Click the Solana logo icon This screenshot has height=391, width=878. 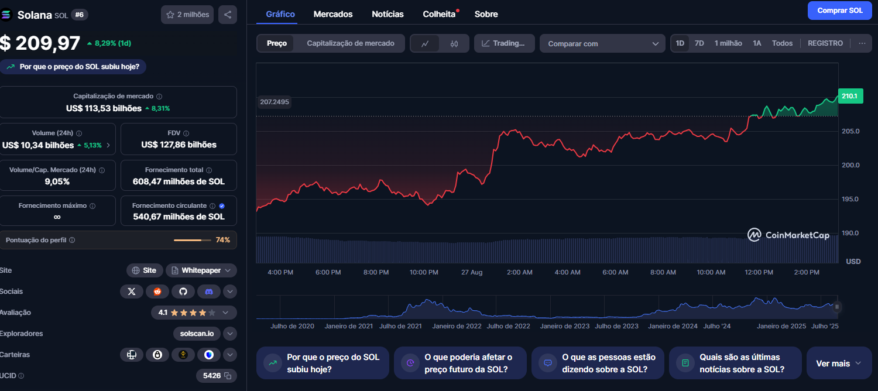[6, 15]
